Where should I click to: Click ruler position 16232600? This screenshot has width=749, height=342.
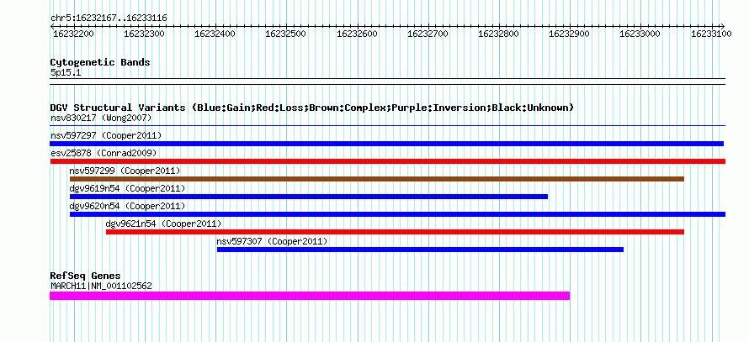click(x=358, y=34)
